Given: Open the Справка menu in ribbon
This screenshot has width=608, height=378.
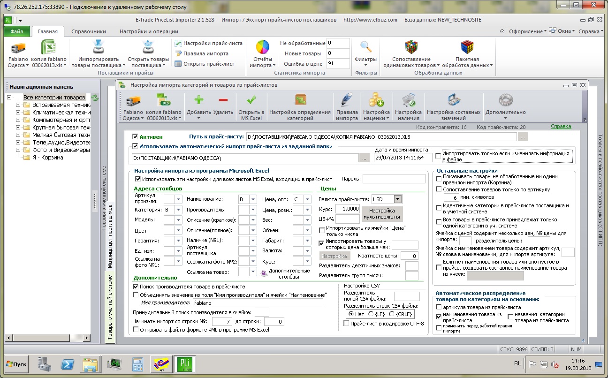Looking at the screenshot, I should point(591,31).
